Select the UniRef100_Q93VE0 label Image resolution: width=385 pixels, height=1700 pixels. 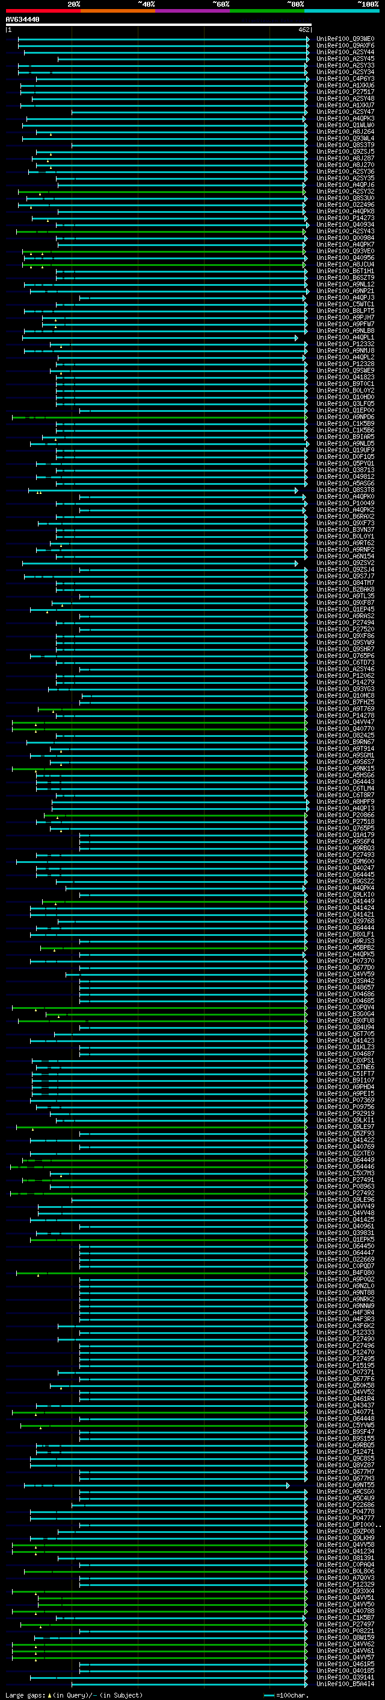tap(345, 251)
